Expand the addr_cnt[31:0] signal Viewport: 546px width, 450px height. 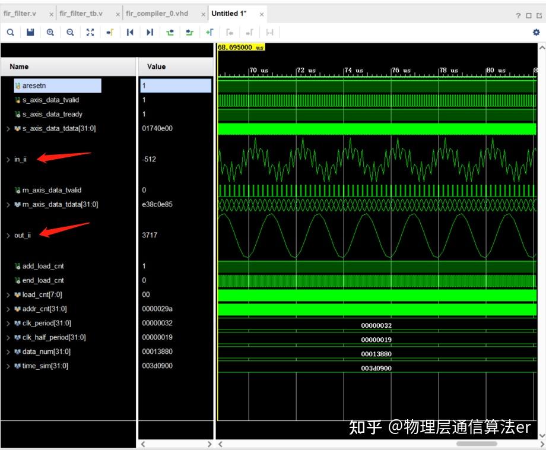(x=7, y=309)
